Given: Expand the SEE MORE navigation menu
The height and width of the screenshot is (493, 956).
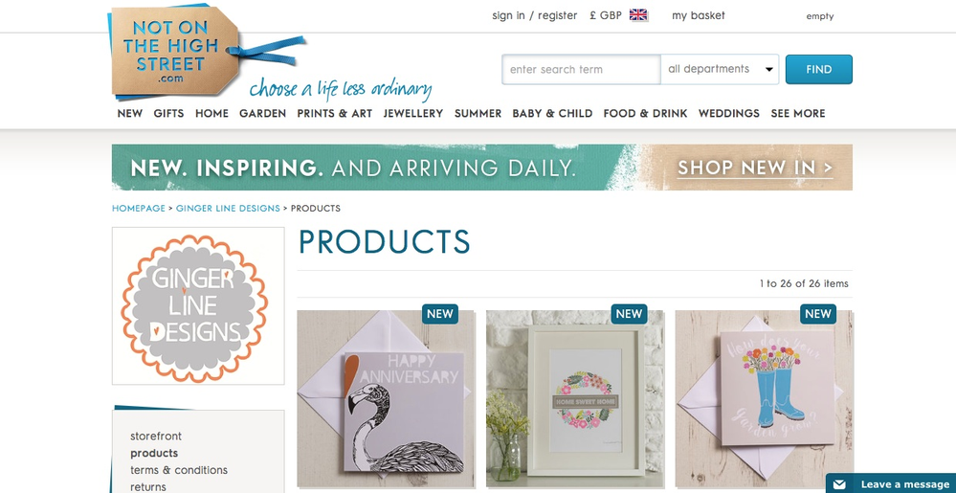Looking at the screenshot, I should click(x=797, y=114).
